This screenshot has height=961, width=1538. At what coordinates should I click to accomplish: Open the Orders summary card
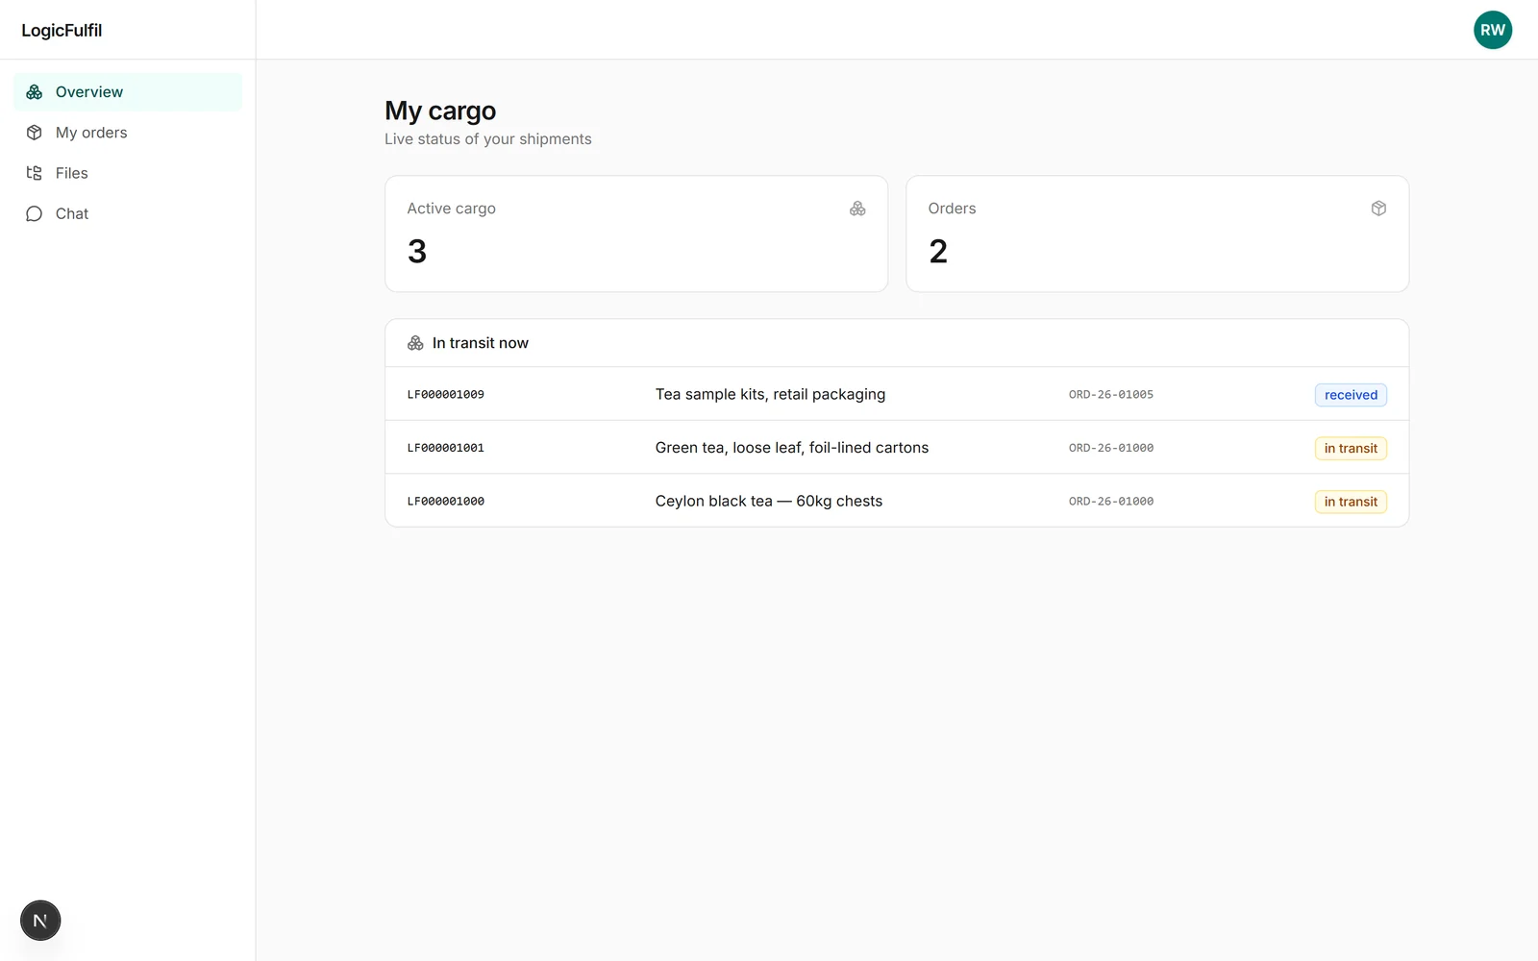(1157, 234)
